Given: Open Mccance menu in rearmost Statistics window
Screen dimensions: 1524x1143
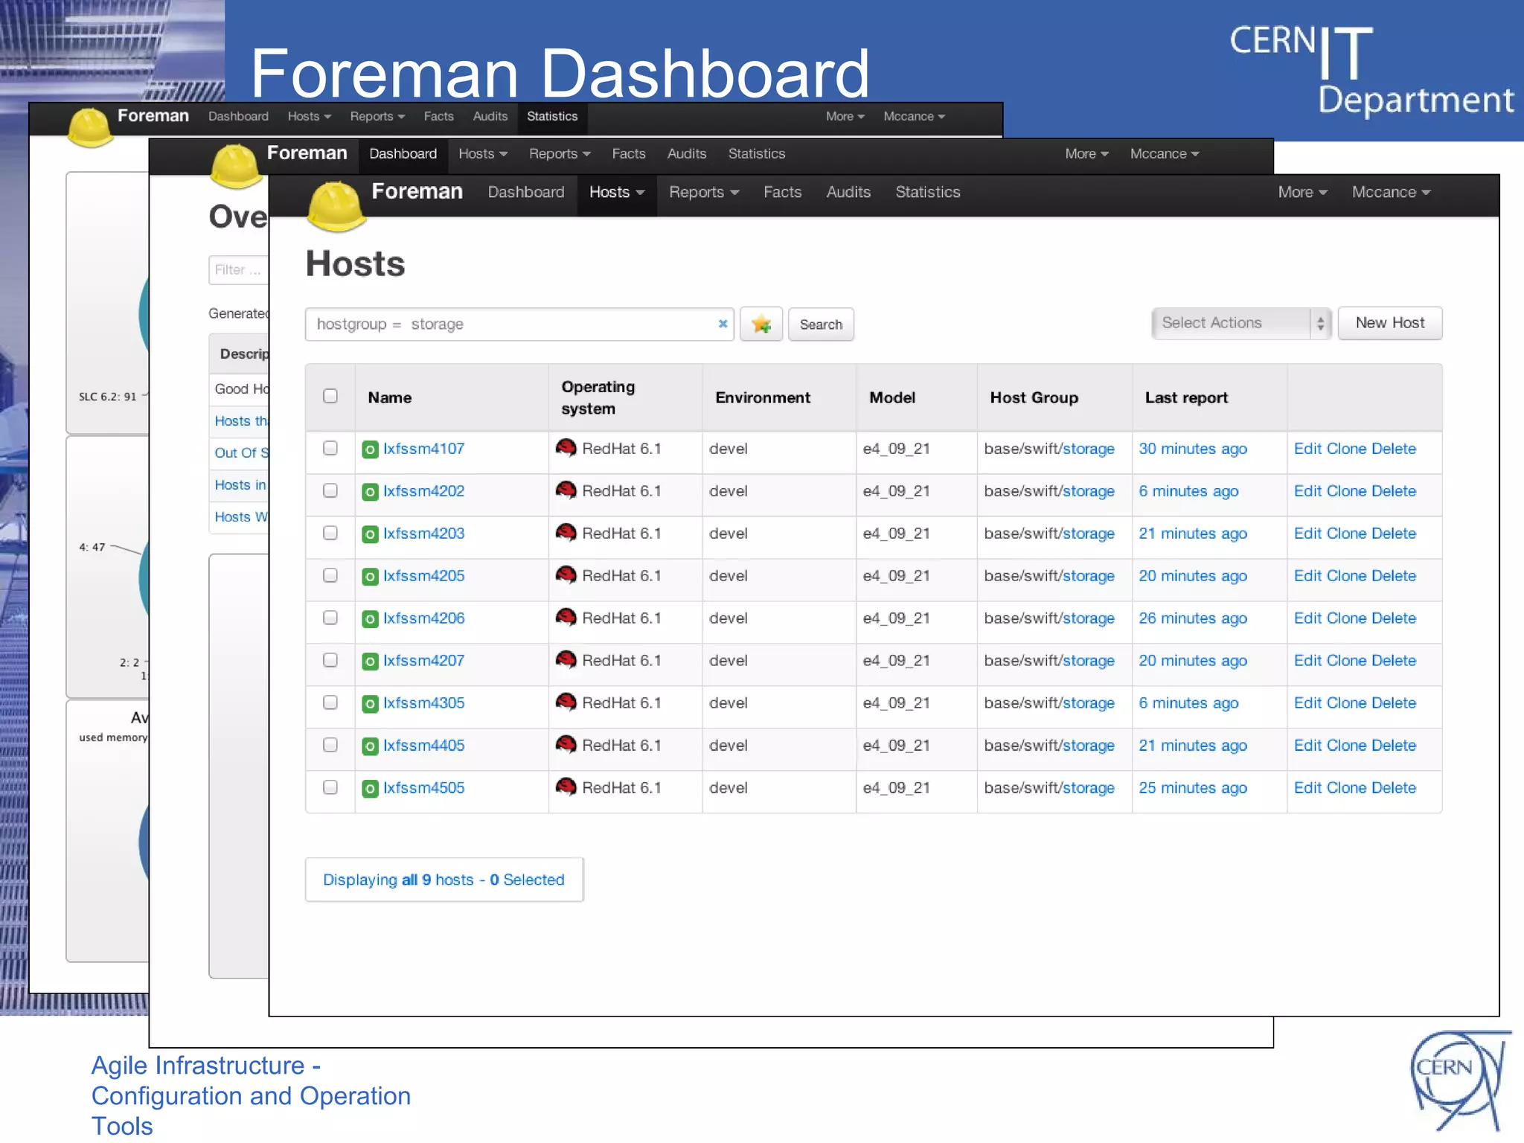Looking at the screenshot, I should click(914, 117).
